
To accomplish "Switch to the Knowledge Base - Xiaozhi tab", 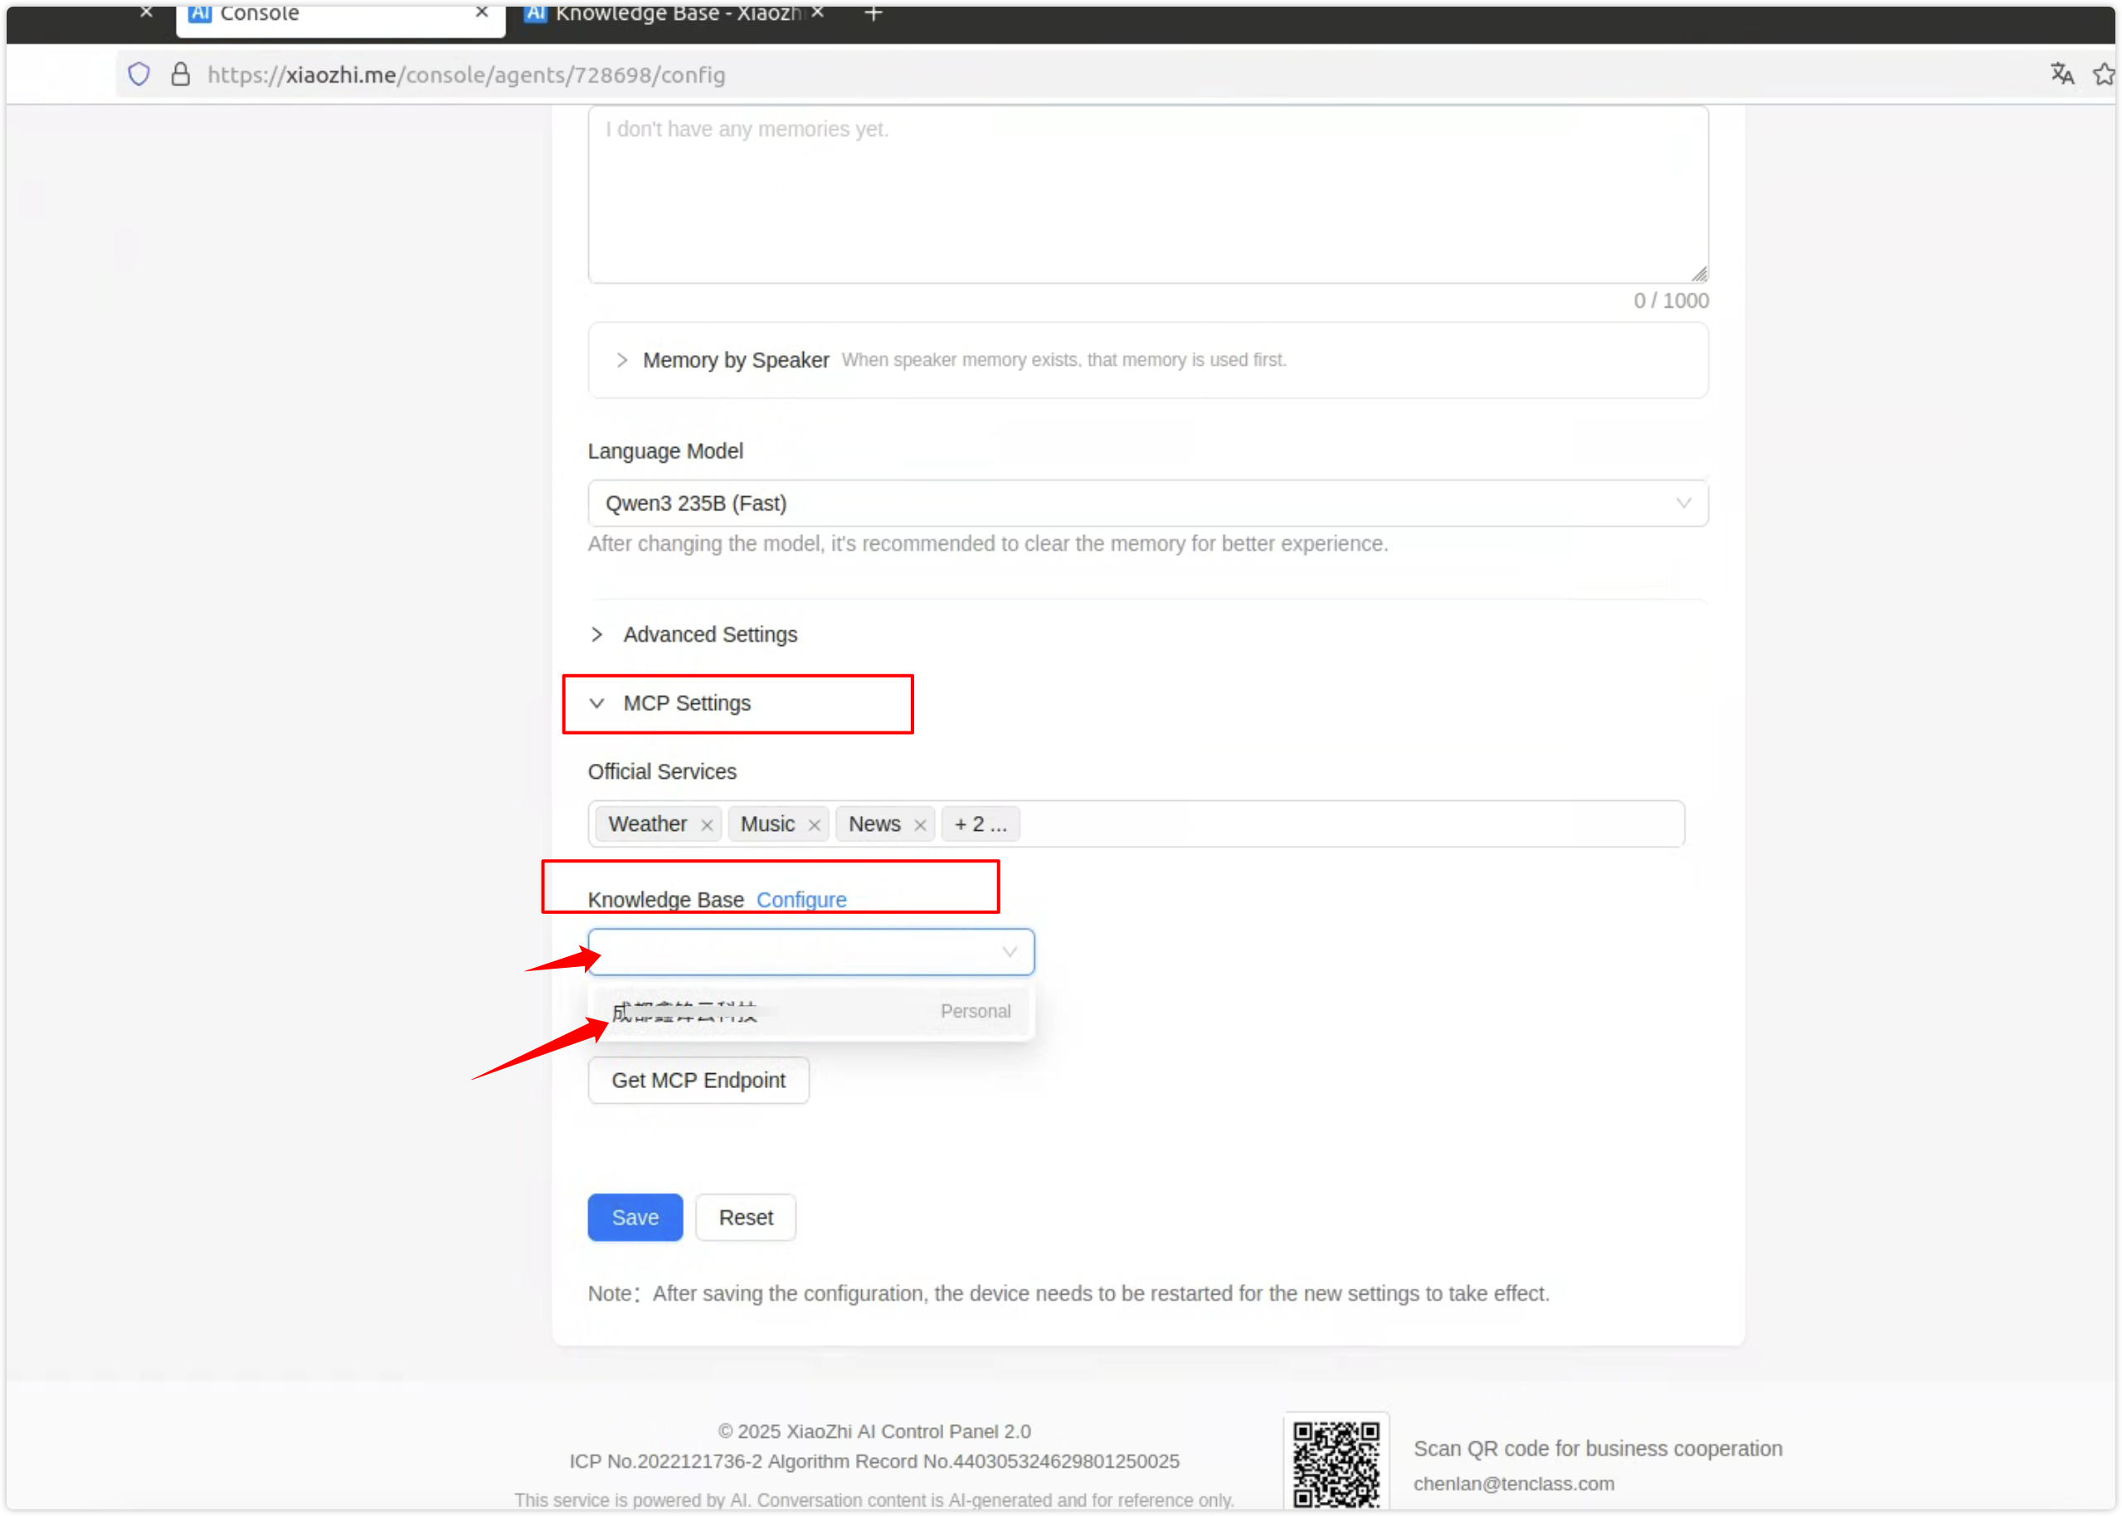I will (677, 13).
